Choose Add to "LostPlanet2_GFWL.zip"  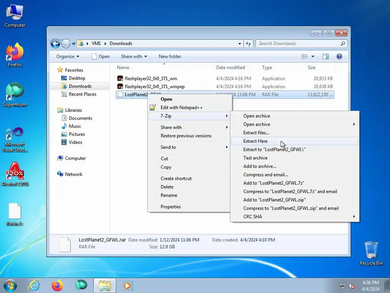pyautogui.click(x=295, y=200)
